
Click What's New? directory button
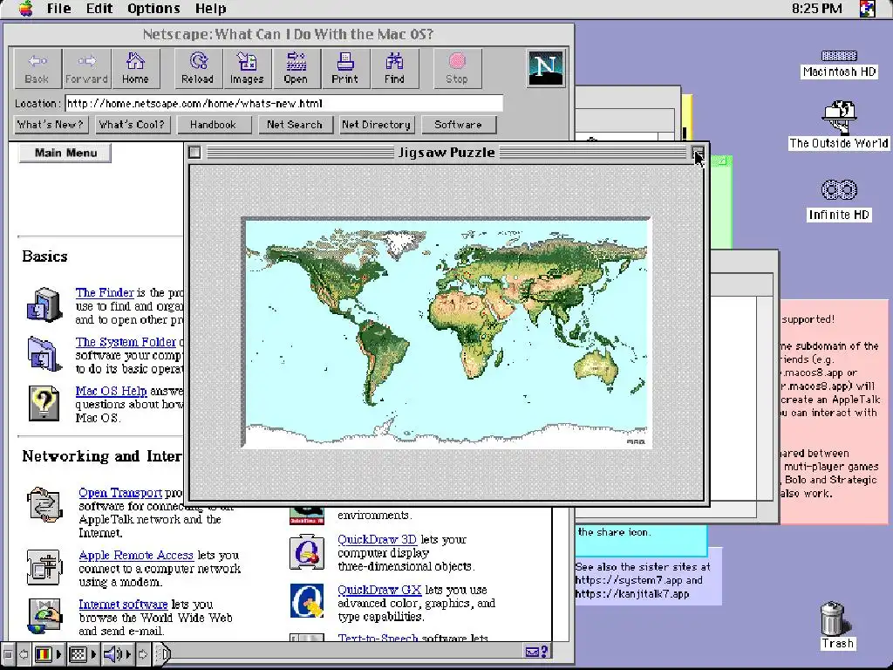(x=51, y=125)
